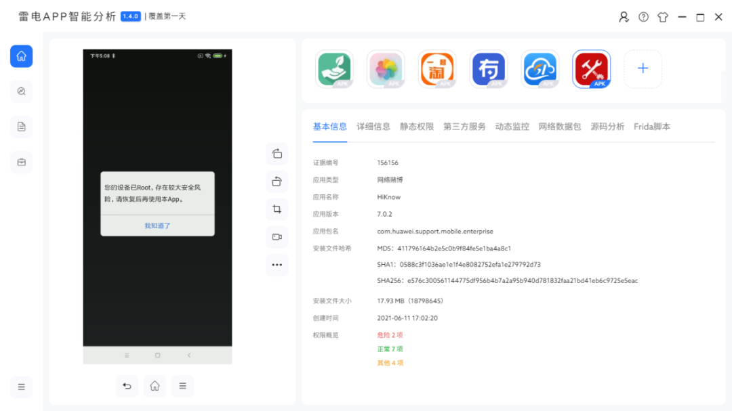Image resolution: width=732 pixels, height=411 pixels.
Task: Start screen recording with the camera icon
Action: (277, 237)
